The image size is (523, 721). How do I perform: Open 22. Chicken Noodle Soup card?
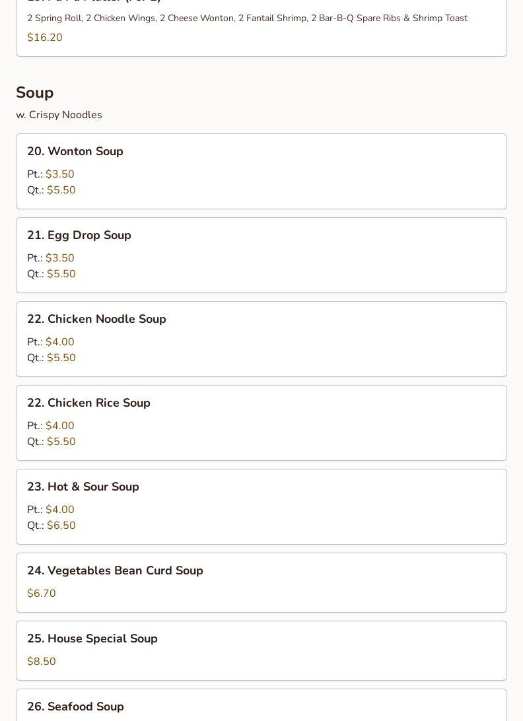[x=261, y=339]
